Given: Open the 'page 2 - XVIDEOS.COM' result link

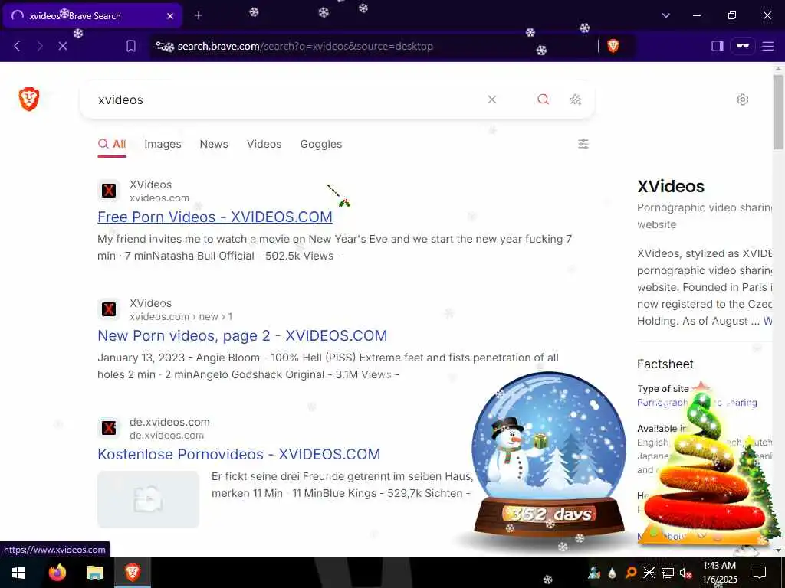Looking at the screenshot, I should [x=242, y=335].
